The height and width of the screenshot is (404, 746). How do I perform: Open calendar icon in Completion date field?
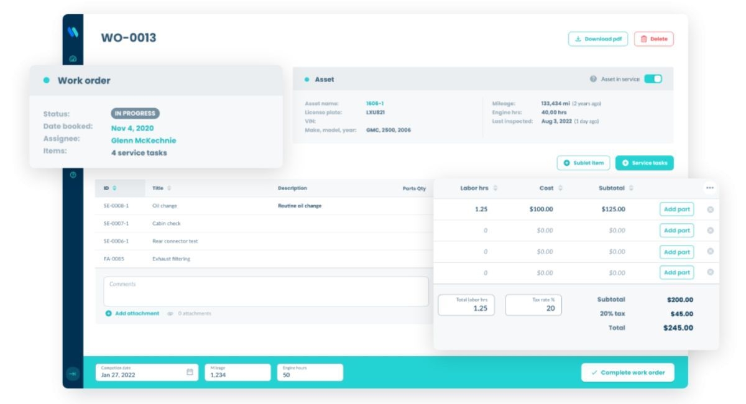point(190,372)
